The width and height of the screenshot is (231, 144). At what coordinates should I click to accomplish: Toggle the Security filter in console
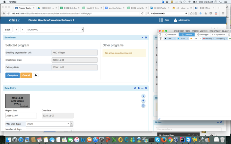pyautogui.click(x=208, y=38)
